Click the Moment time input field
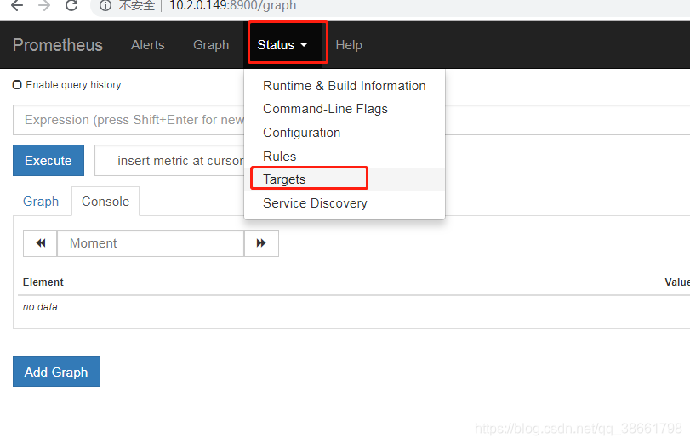The width and height of the screenshot is (690, 444). tap(151, 243)
